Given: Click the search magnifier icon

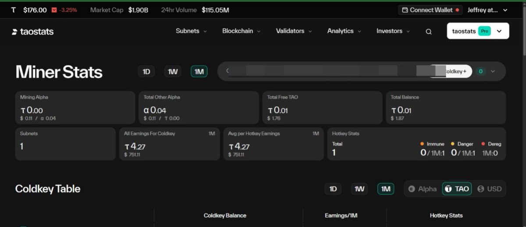Looking at the screenshot, I should (429, 32).
